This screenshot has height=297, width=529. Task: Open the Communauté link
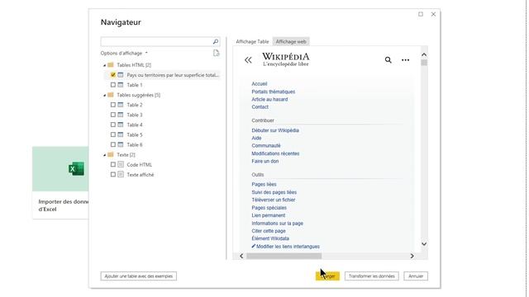click(x=266, y=145)
